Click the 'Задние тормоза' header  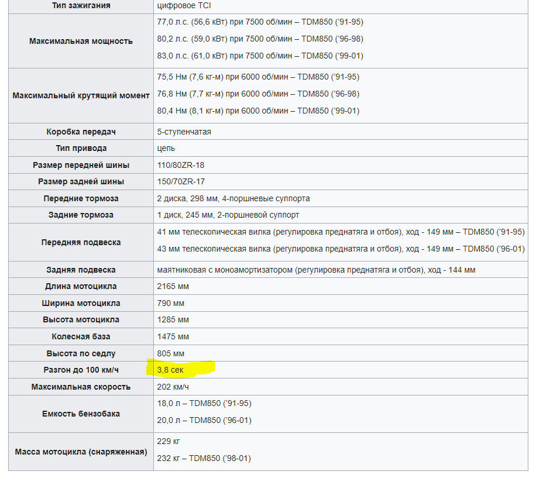81,215
